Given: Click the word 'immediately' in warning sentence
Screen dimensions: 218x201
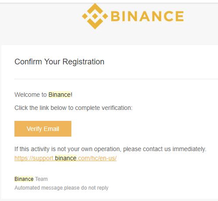Looking at the screenshot, I should pyautogui.click(x=189, y=149).
